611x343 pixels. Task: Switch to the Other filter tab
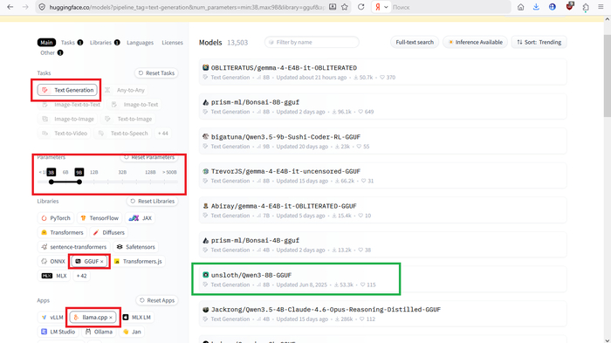pyautogui.click(x=51, y=52)
